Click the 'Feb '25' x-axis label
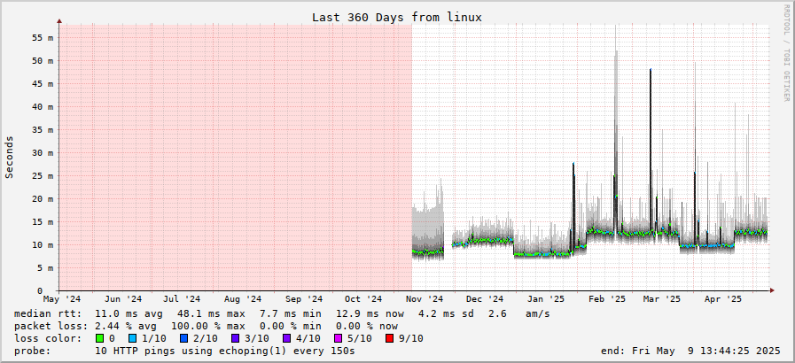Viewport: 795px width, 363px height. pyautogui.click(x=607, y=299)
